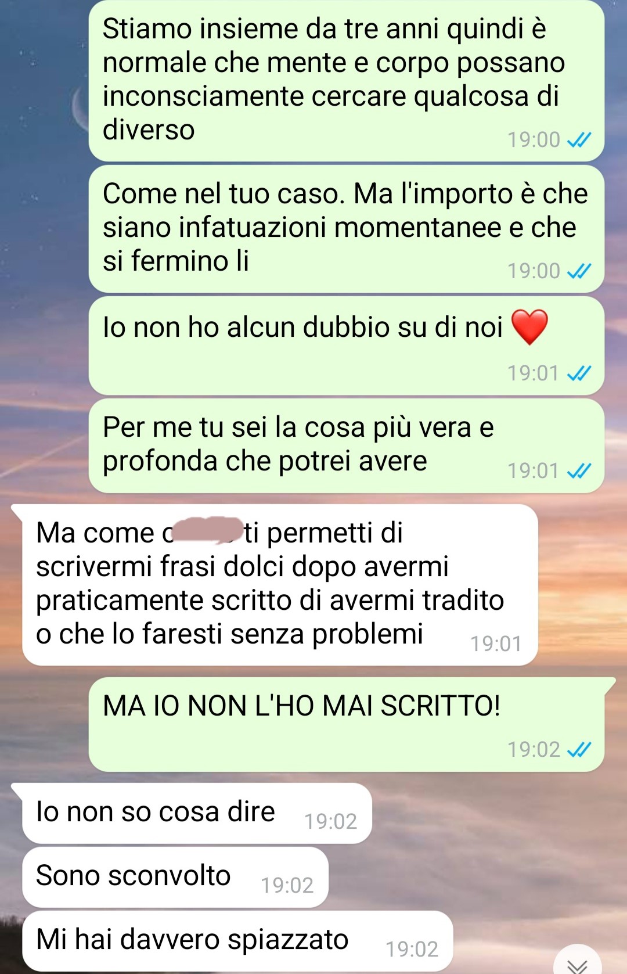Screen dimensions: 627x974
Task: Select 'Sono sconvolto' message bubble
Action: [x=175, y=877]
